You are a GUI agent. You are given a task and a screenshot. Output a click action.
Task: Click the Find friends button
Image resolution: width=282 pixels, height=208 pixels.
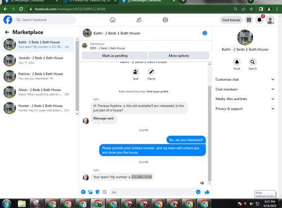click(x=231, y=20)
